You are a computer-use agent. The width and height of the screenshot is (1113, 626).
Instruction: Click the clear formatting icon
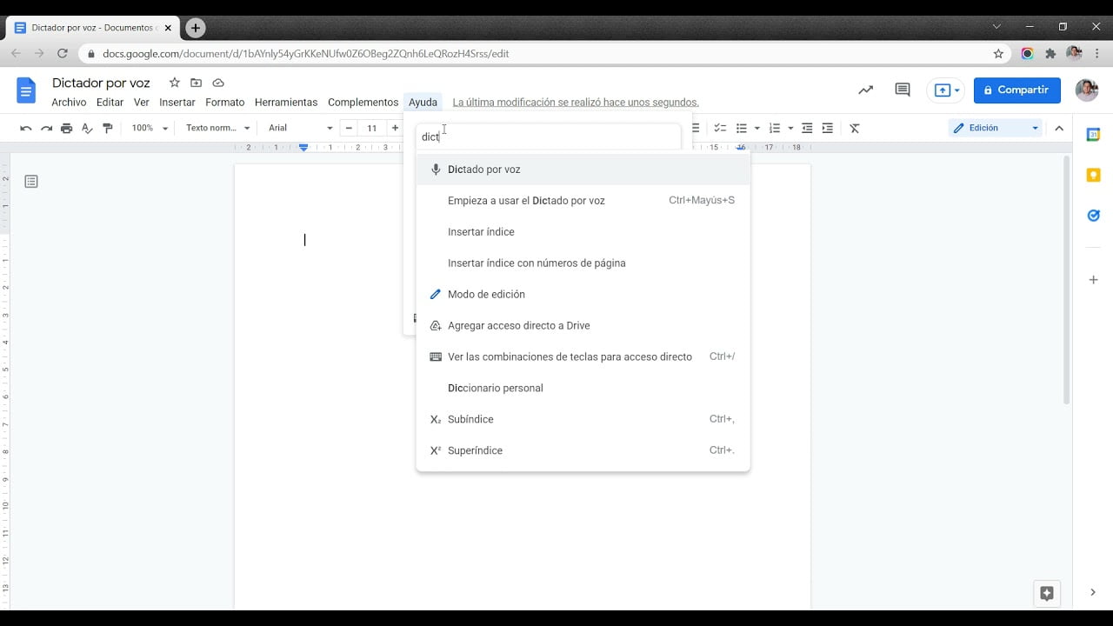[x=855, y=128]
